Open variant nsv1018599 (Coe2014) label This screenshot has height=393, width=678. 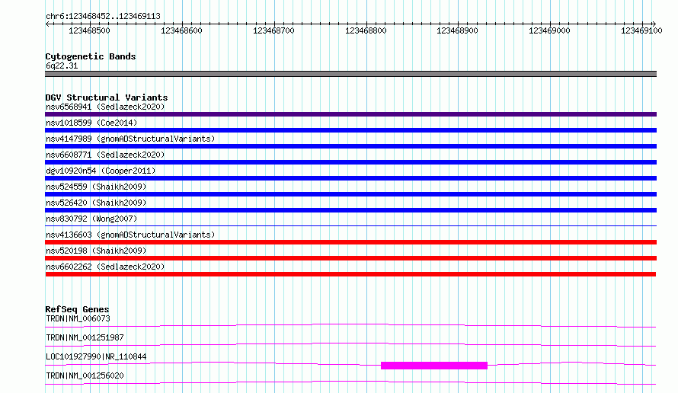coord(91,123)
